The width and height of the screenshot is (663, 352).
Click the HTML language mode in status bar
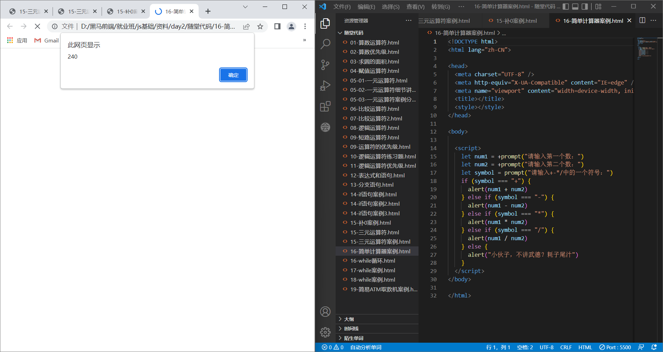click(585, 347)
